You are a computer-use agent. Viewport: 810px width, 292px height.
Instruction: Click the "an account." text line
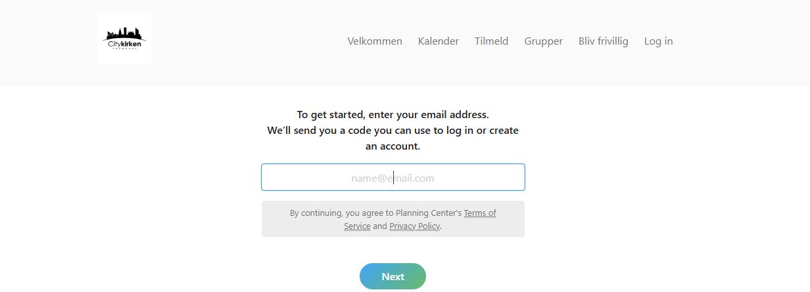coord(393,146)
